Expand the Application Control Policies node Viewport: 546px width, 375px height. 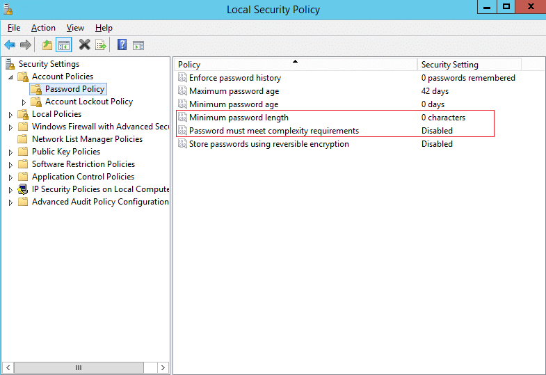coord(10,177)
